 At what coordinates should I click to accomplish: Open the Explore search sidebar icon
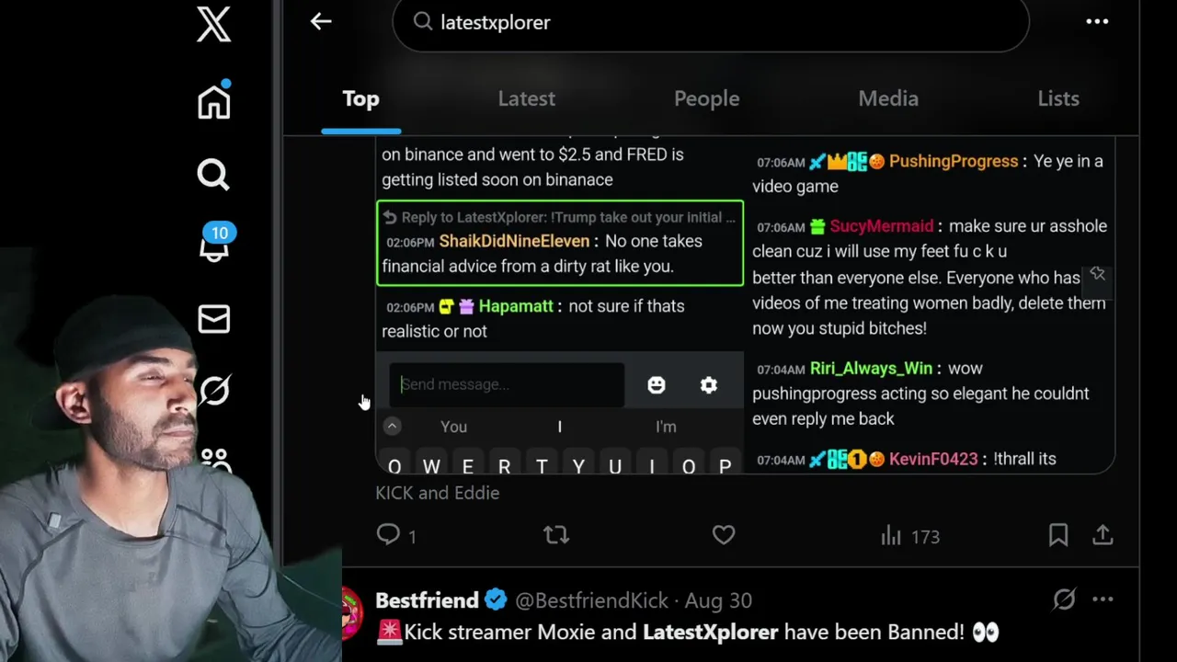point(213,174)
